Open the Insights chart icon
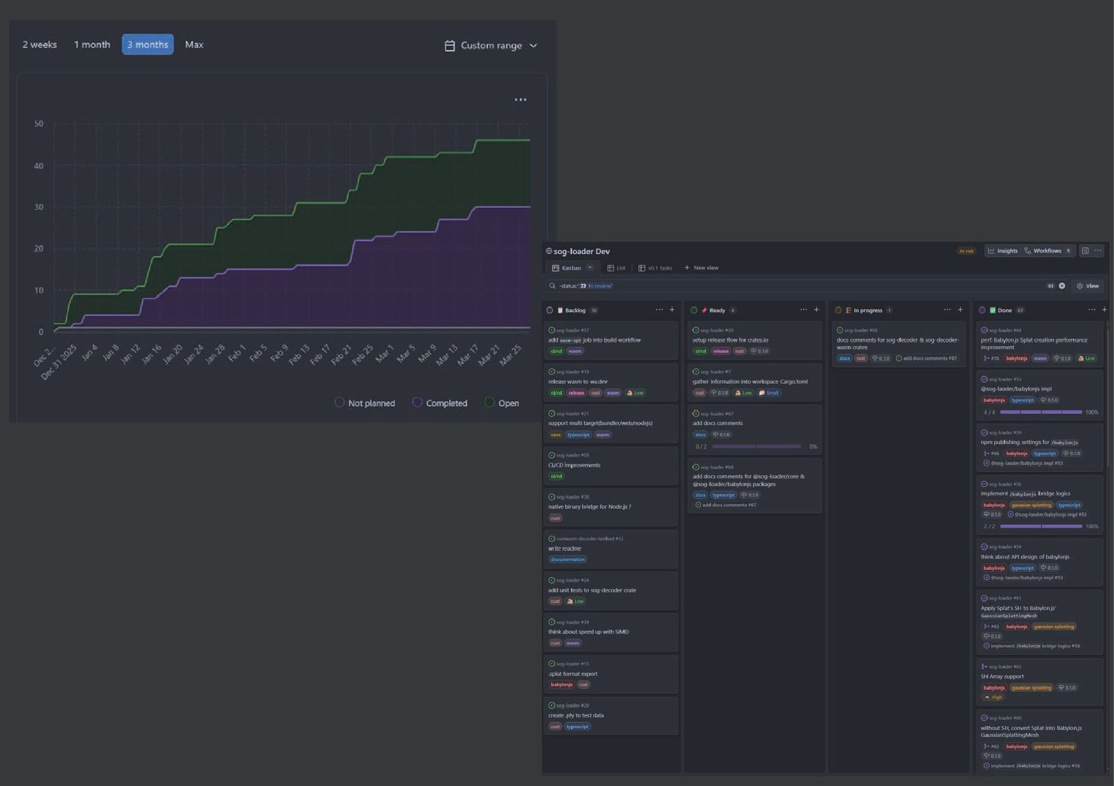1114x786 pixels. [x=992, y=251]
